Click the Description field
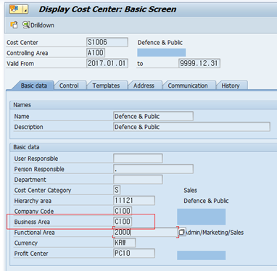The height and width of the screenshot is (271, 277). pyautogui.click(x=191, y=127)
